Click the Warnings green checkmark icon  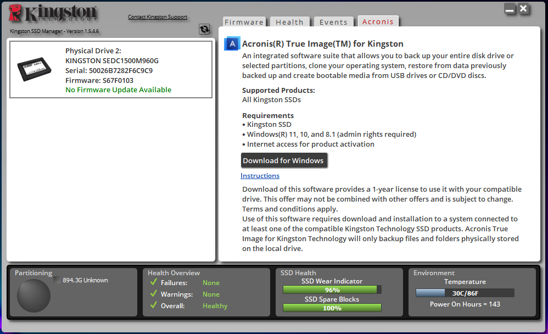point(153,294)
